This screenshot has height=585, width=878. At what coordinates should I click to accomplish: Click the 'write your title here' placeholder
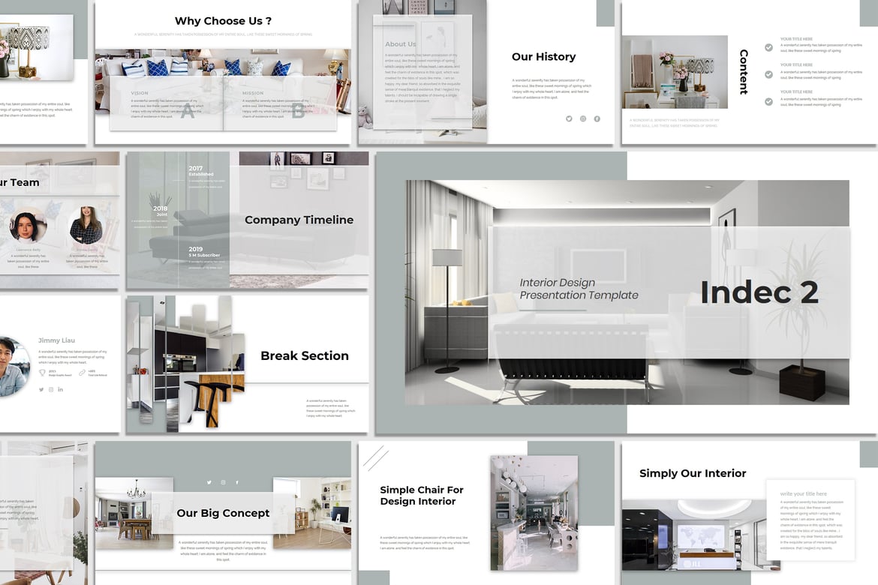[x=804, y=493]
